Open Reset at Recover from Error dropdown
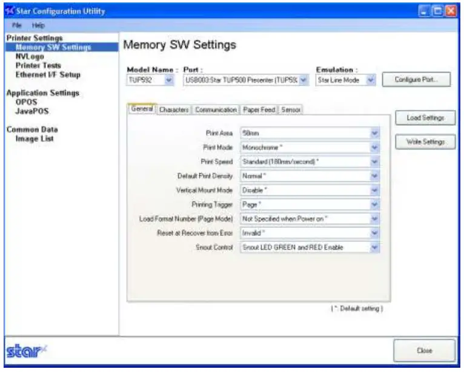The image size is (464, 372). [310, 233]
